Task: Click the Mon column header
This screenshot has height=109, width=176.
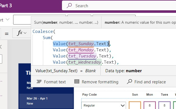Action: (x=150, y=95)
